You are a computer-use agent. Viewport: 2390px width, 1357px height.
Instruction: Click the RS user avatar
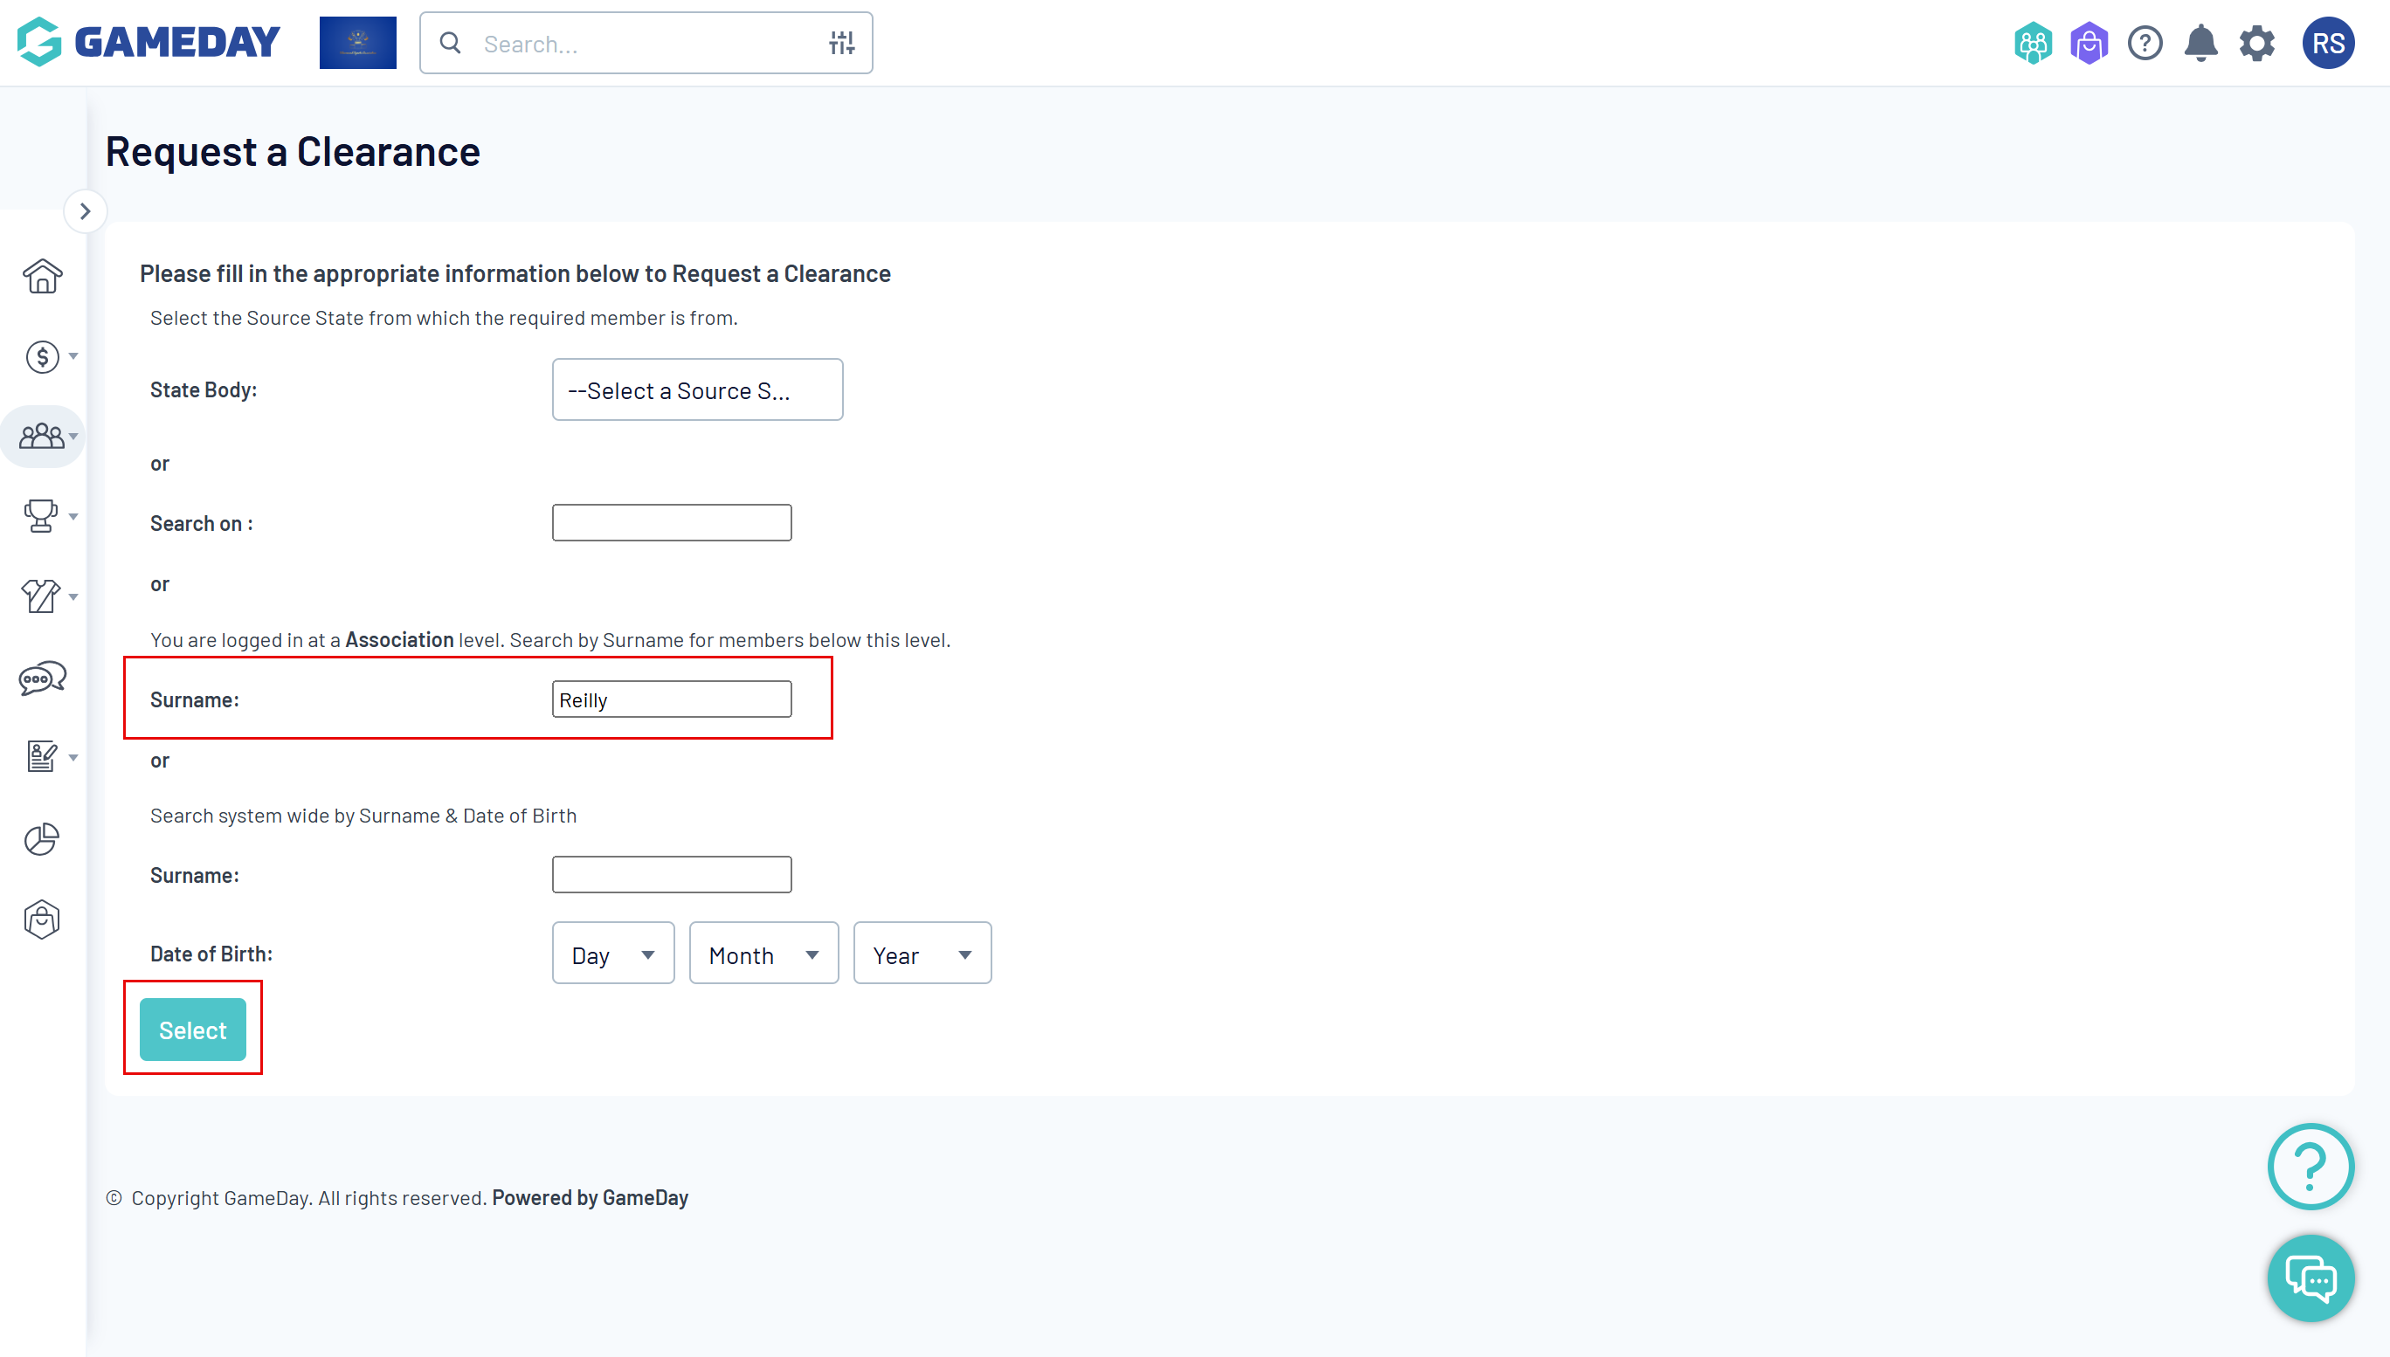click(2328, 43)
